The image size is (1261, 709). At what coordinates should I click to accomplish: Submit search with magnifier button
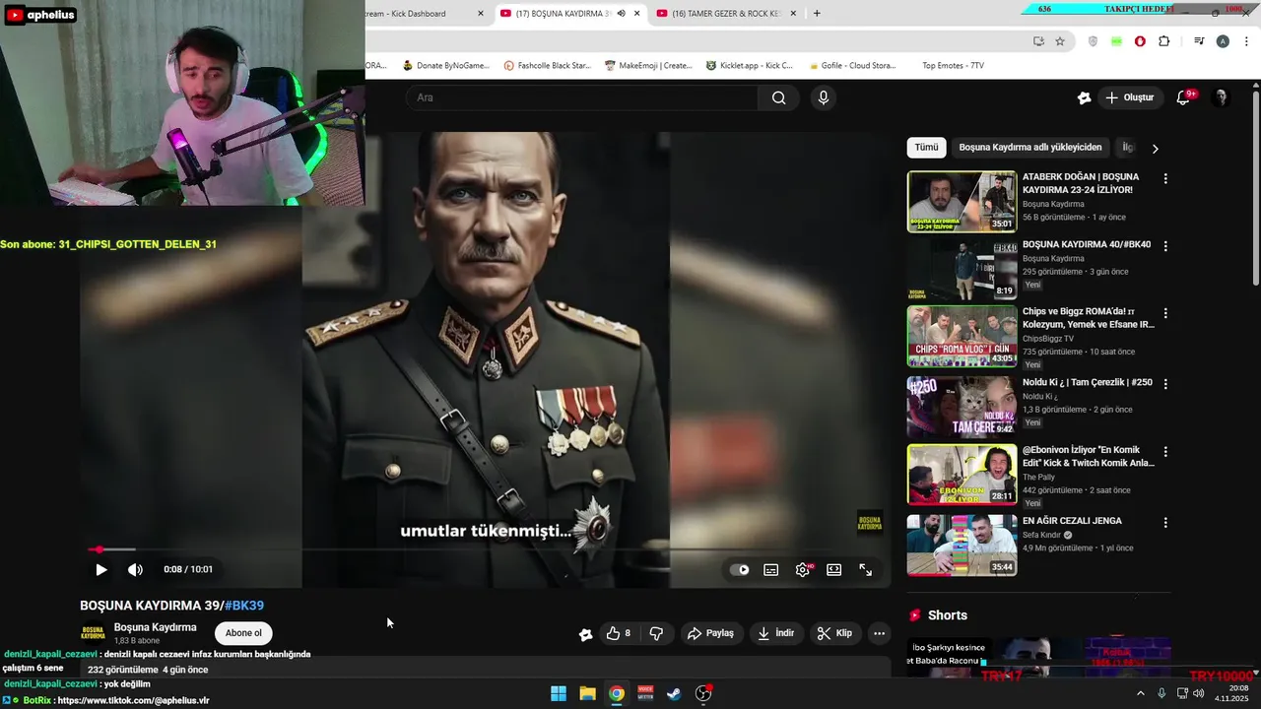pos(779,97)
